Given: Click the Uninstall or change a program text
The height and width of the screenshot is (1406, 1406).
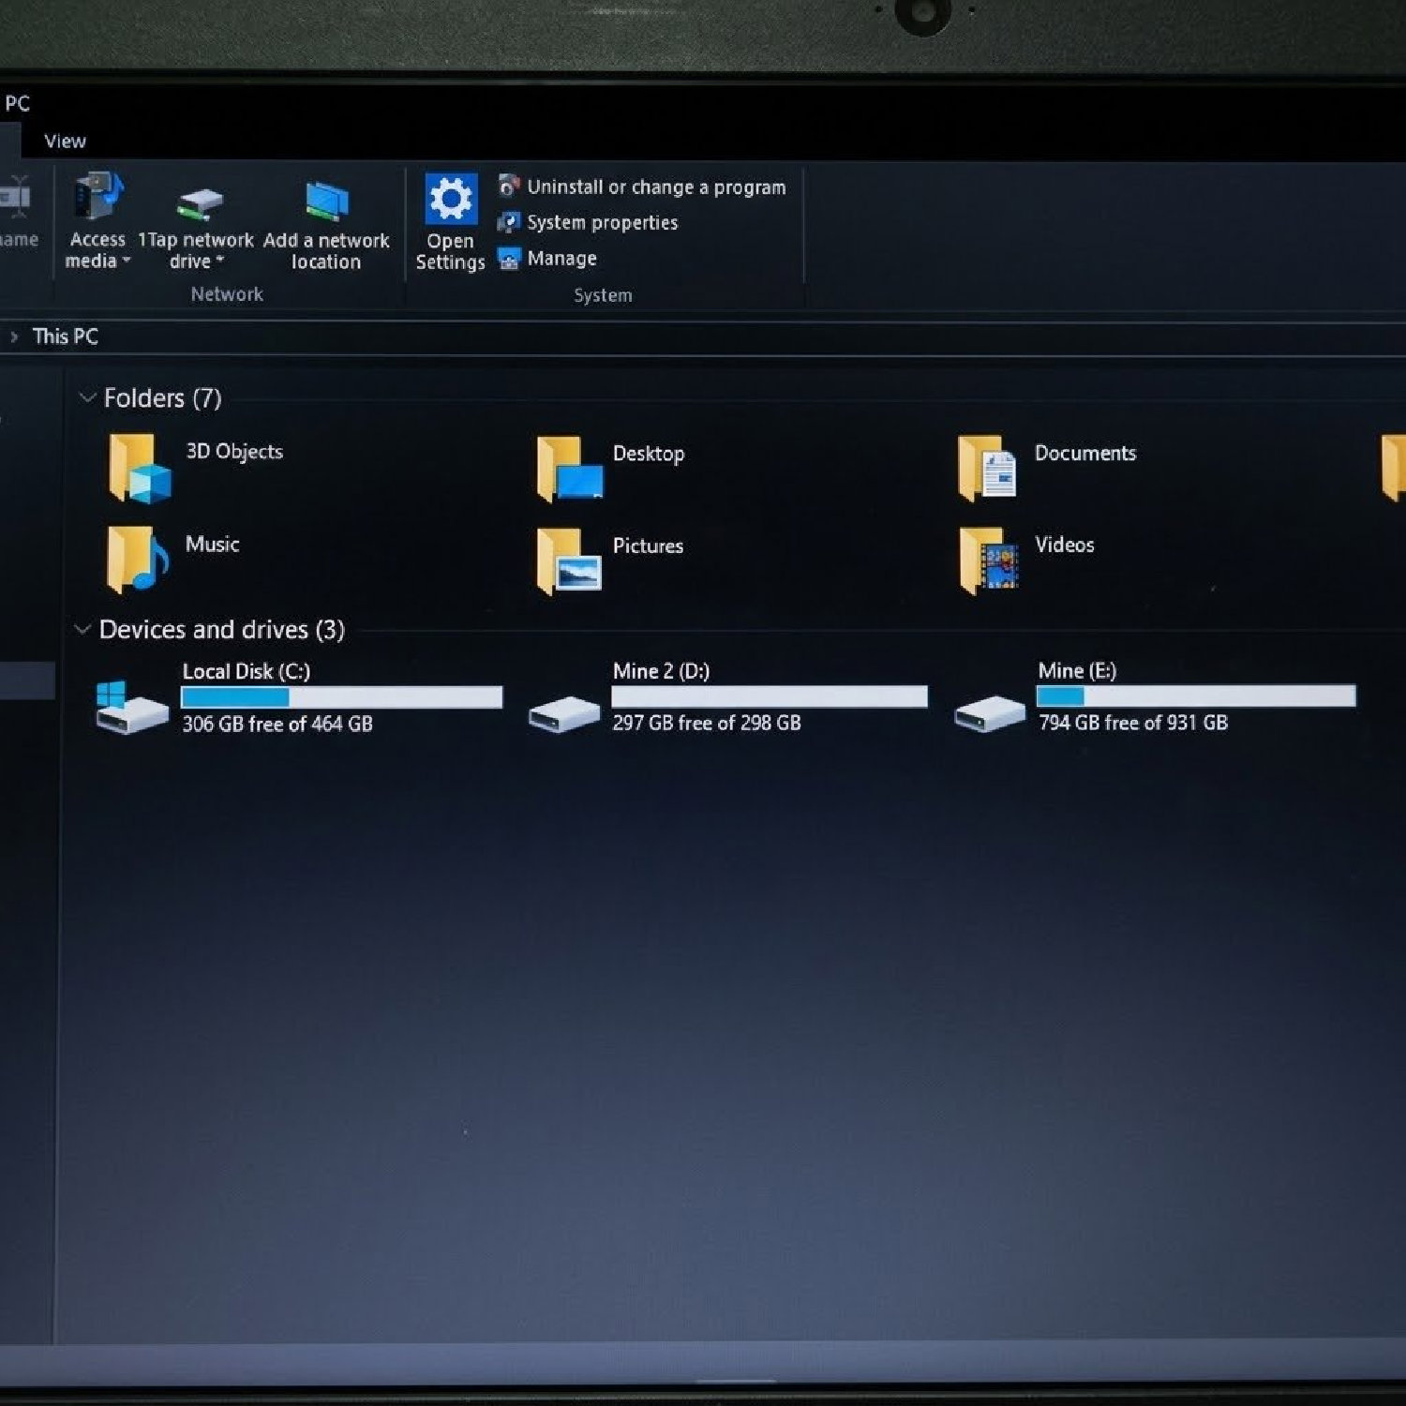Looking at the screenshot, I should click(x=656, y=187).
